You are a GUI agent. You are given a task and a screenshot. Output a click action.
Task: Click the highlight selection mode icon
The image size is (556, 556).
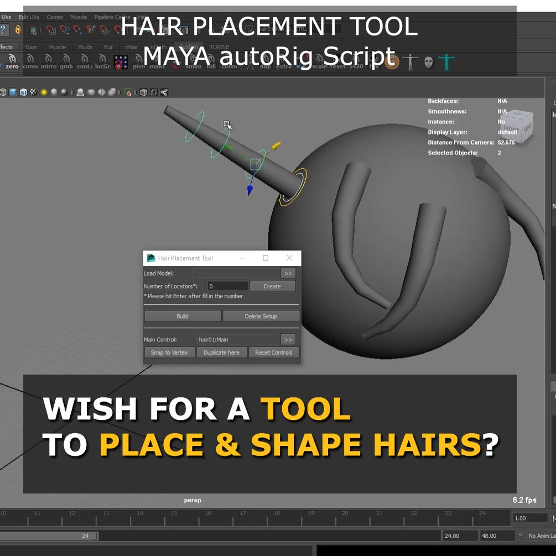(33, 30)
